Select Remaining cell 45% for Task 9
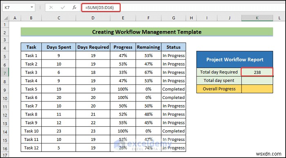The width and height of the screenshot is (286, 158). coord(148,123)
